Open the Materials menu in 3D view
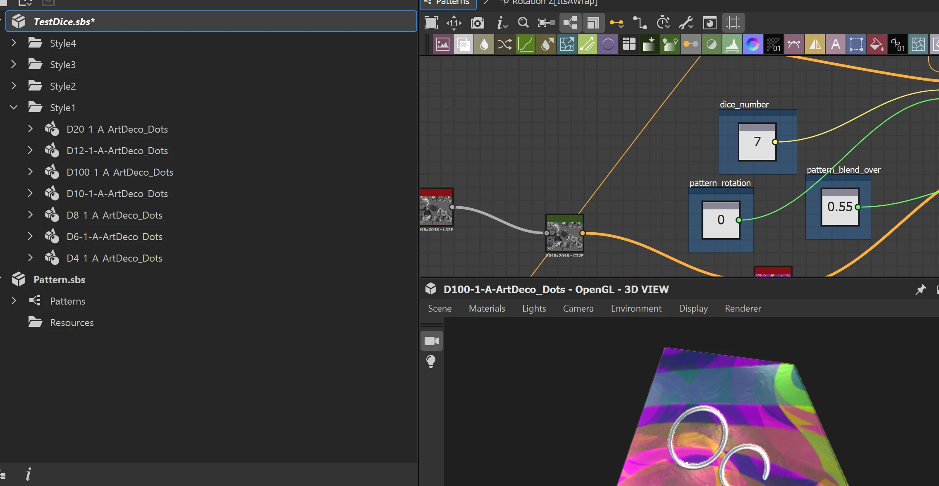939x486 pixels. 487,308
